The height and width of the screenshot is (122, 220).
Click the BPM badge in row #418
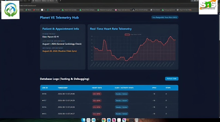point(97,94)
